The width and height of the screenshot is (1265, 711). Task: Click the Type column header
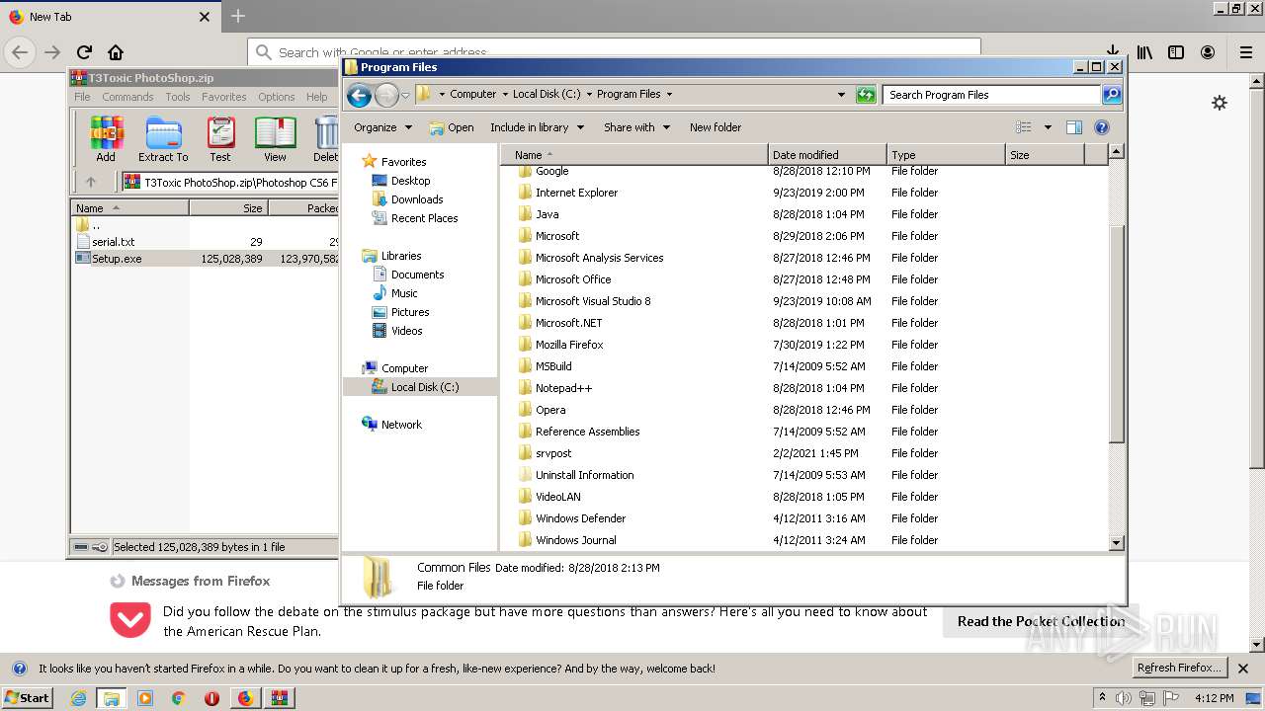tap(946, 155)
